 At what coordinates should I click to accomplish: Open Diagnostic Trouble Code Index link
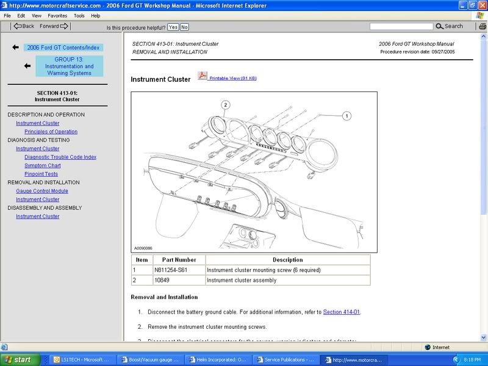click(x=60, y=157)
